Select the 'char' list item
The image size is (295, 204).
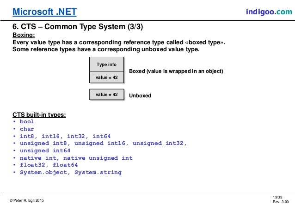27,129
